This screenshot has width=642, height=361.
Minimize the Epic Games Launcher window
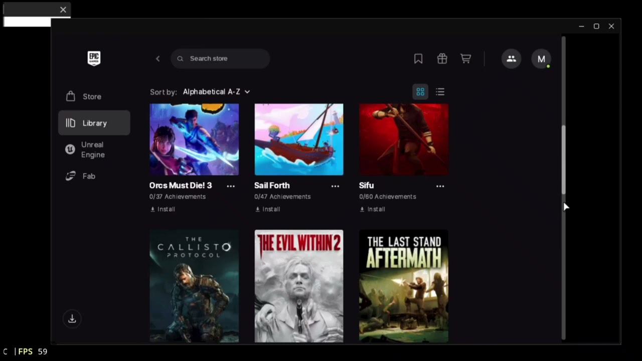point(581,26)
